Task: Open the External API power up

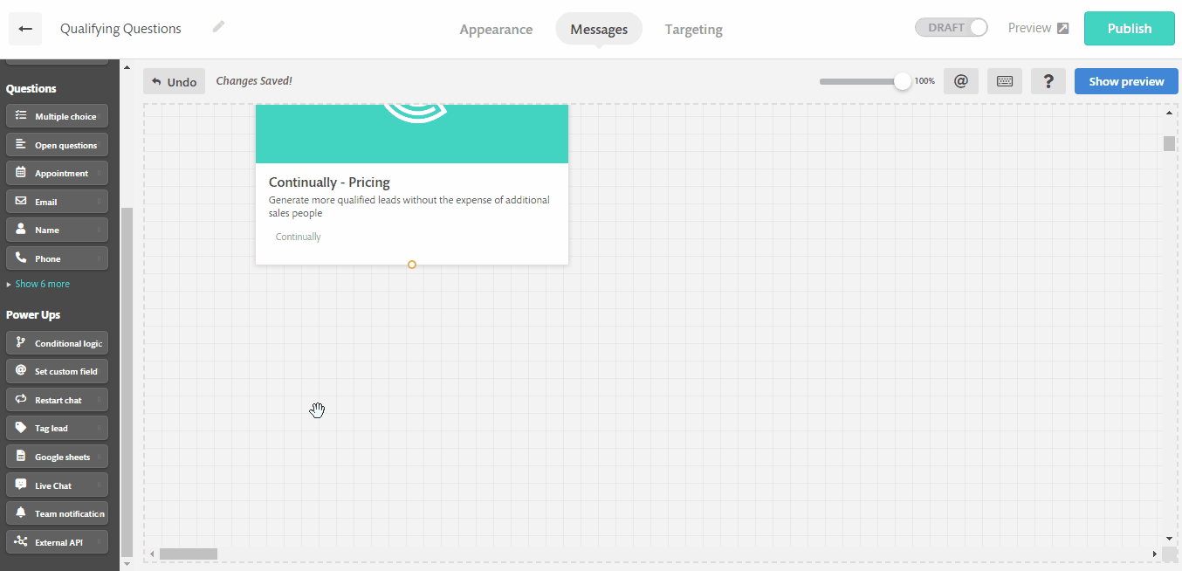Action: click(57, 541)
